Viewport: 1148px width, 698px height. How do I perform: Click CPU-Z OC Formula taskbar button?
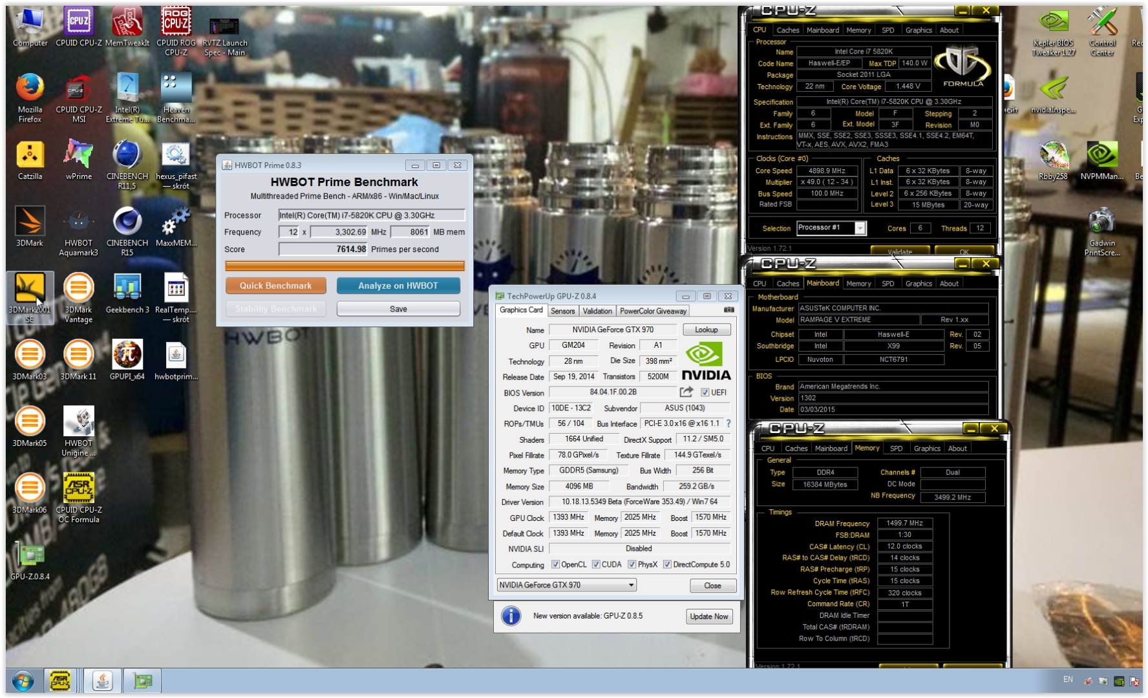[x=61, y=681]
